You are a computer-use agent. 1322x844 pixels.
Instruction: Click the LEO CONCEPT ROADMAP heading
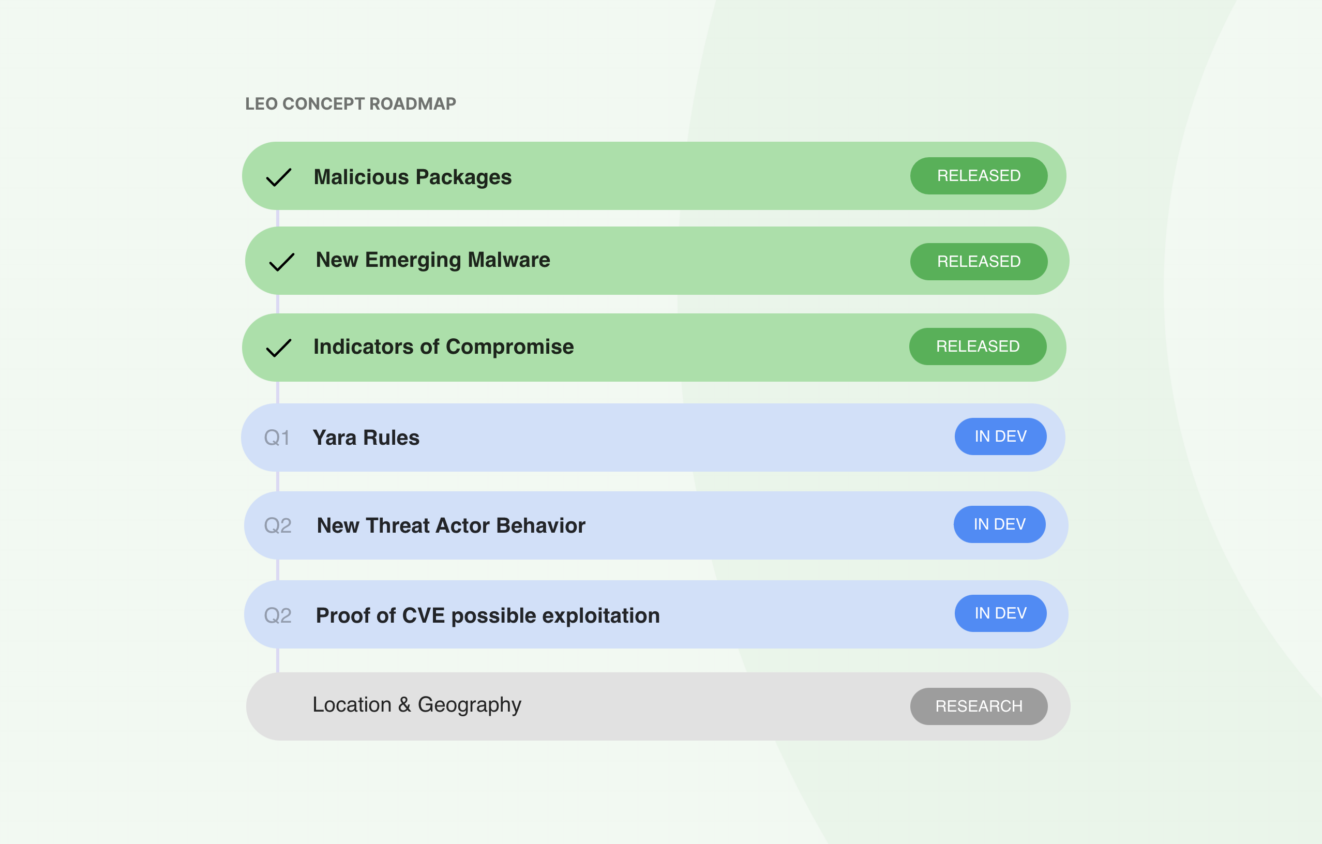(x=350, y=104)
